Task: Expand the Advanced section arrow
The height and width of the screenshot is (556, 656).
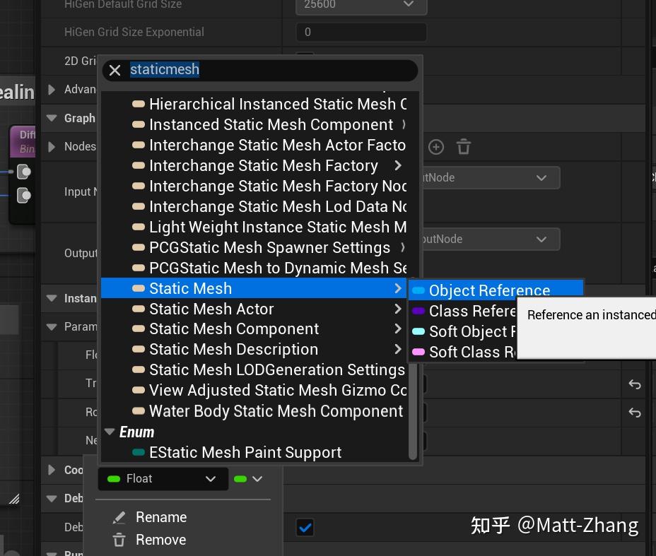Action: point(52,89)
